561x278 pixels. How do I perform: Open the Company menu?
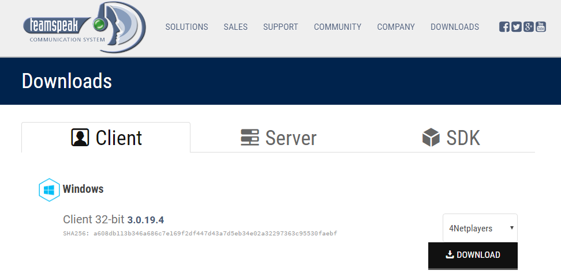(x=396, y=27)
